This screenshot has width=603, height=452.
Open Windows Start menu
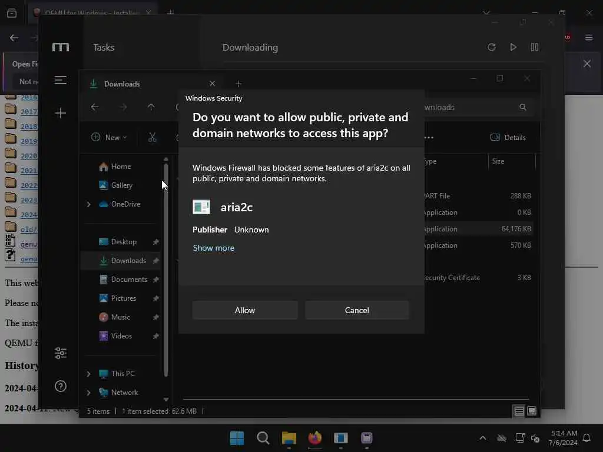pos(237,438)
